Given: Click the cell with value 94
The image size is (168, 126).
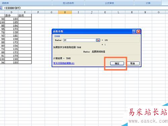Looking at the screenshot, I should (2, 62).
